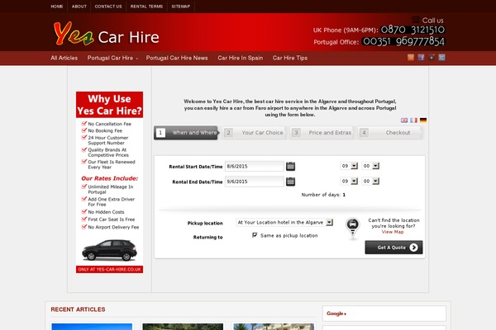The image size is (496, 330).
Task: Click the telephone icon beside Call us
Action: coord(416,20)
